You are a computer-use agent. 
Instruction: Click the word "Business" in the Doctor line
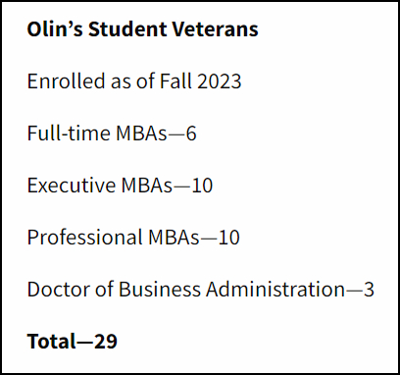coord(160,290)
